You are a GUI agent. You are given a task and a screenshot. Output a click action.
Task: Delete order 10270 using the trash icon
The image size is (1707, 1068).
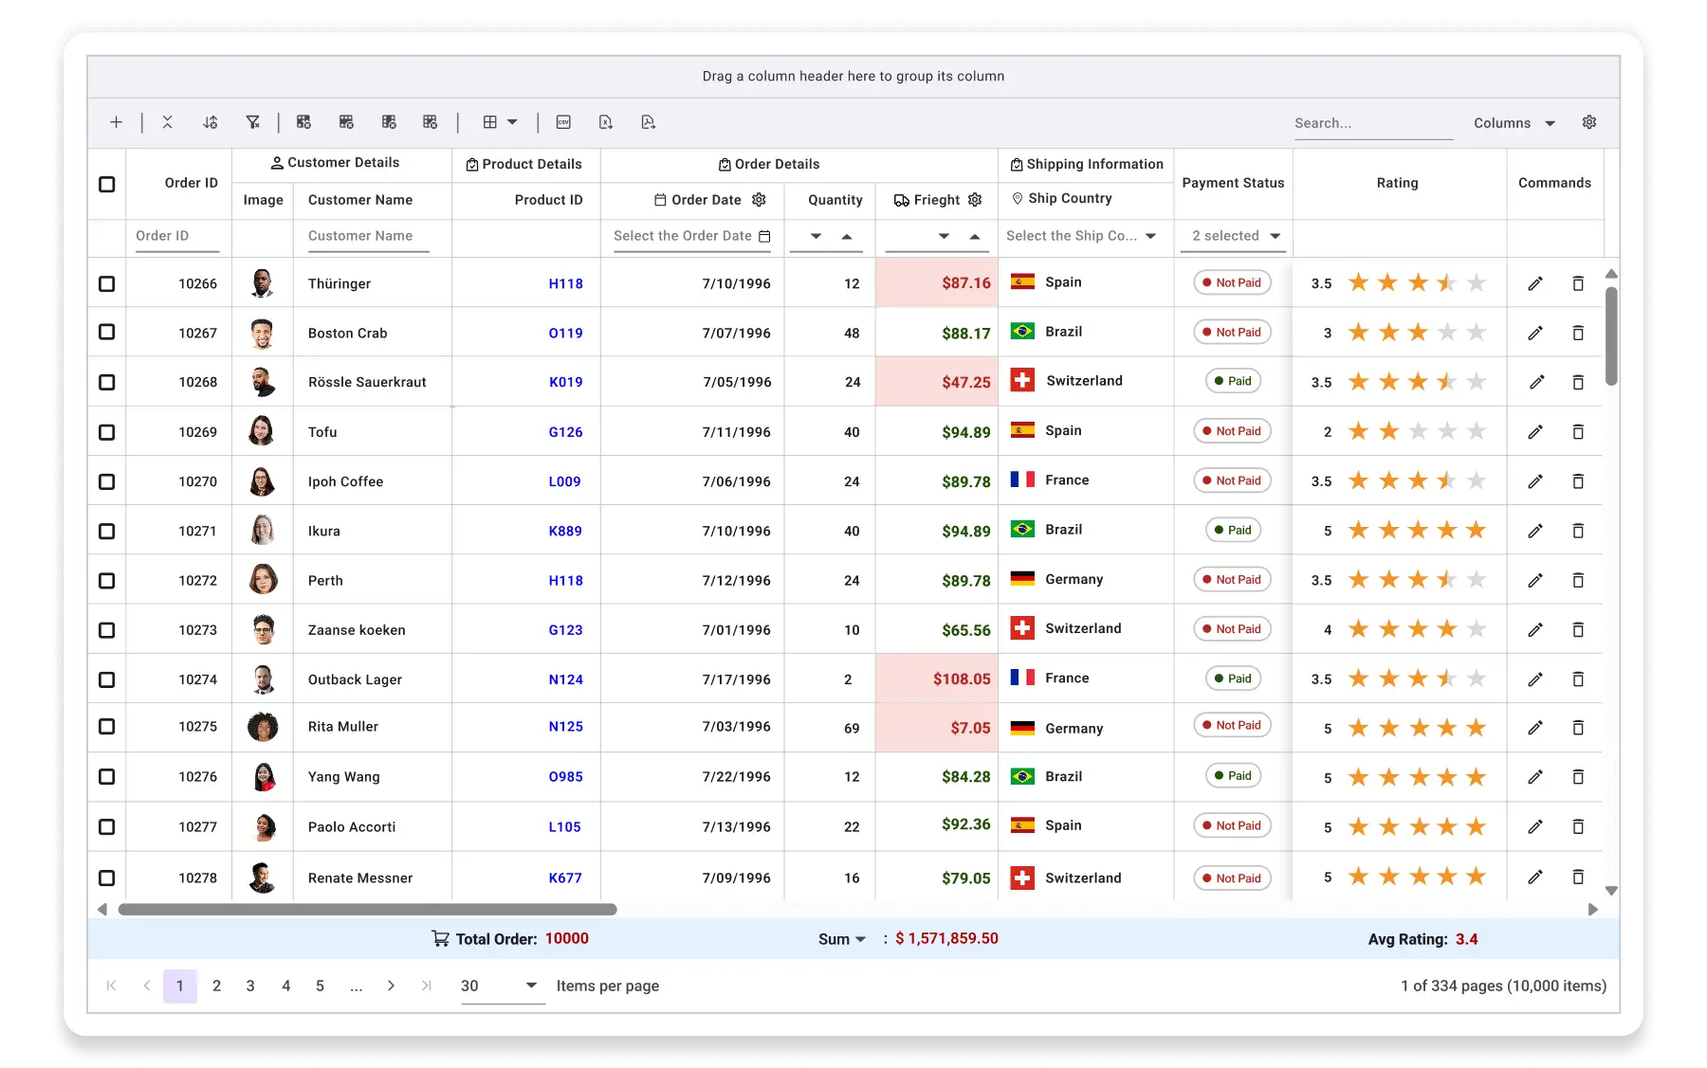[x=1578, y=481]
